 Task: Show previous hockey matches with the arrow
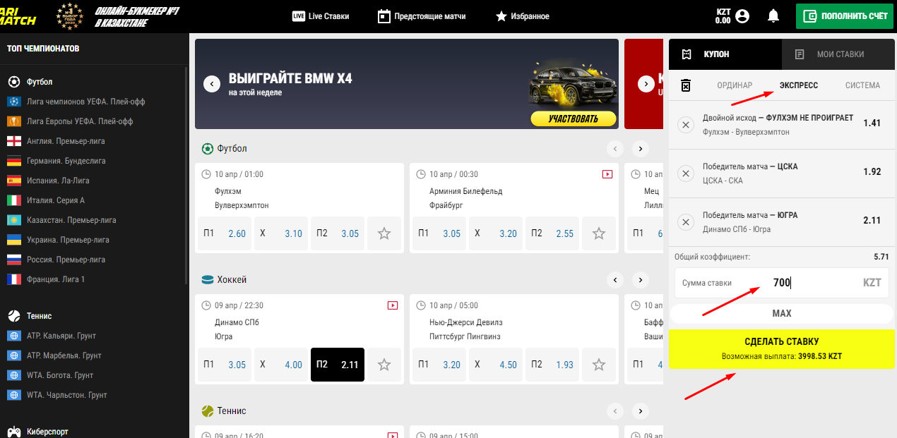615,280
